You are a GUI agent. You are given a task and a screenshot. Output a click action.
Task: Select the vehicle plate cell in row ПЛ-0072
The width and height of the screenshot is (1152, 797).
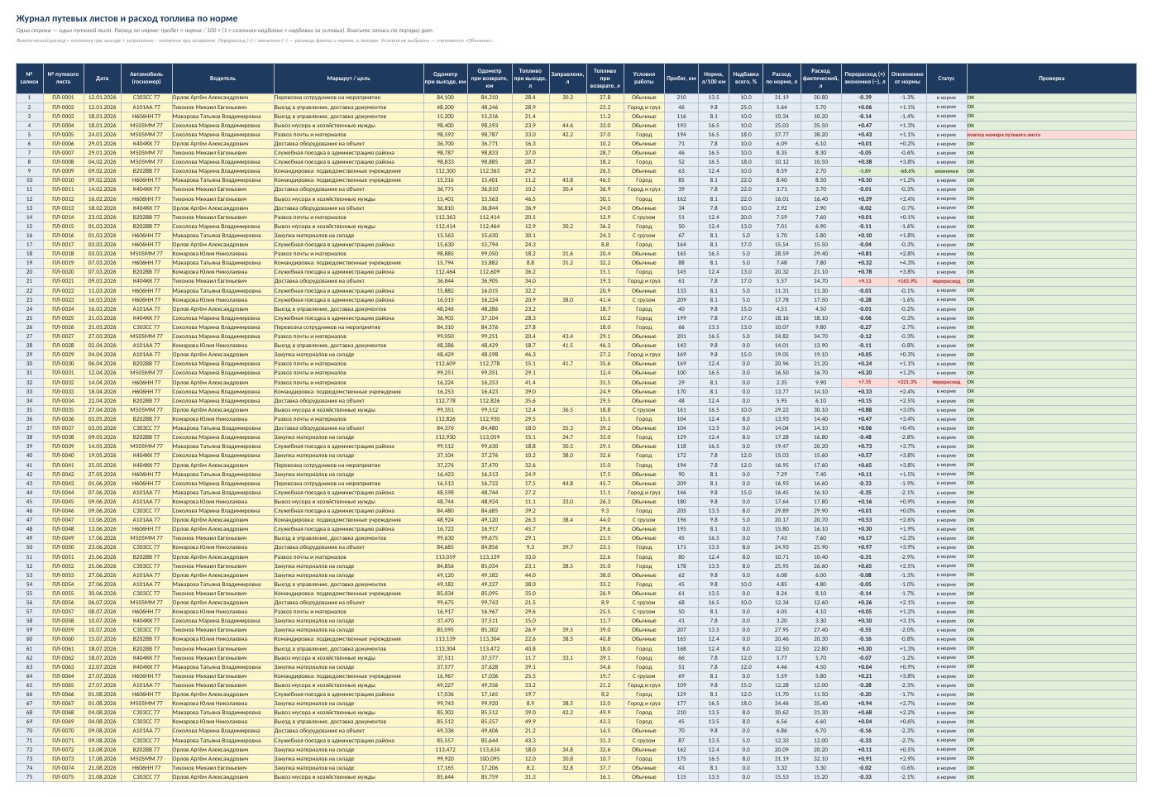146,749
